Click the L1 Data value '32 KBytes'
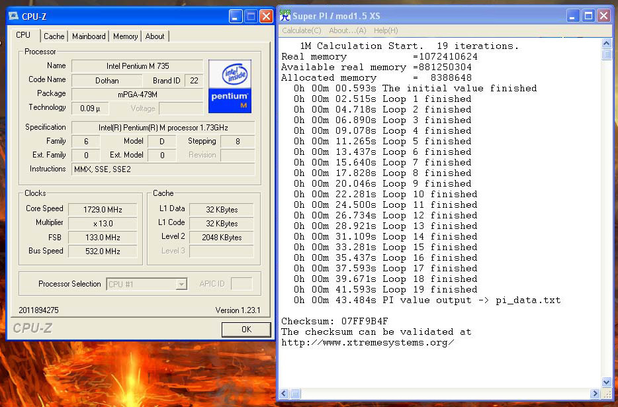618x407 pixels. pyautogui.click(x=222, y=209)
